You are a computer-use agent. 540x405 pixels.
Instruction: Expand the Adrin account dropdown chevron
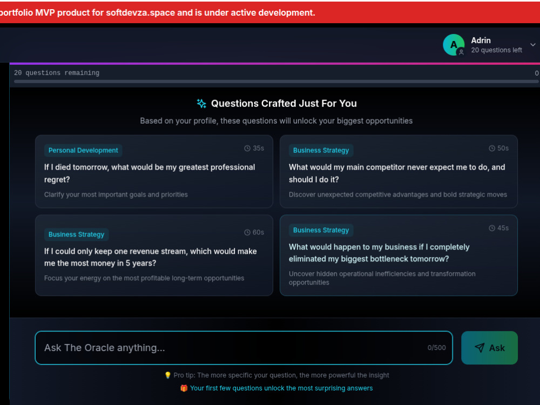tap(533, 45)
